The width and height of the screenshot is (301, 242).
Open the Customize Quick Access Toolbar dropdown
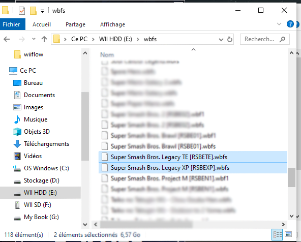pos(42,11)
